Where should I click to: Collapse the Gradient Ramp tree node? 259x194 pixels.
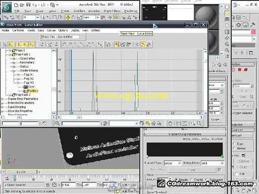pos(14,71)
